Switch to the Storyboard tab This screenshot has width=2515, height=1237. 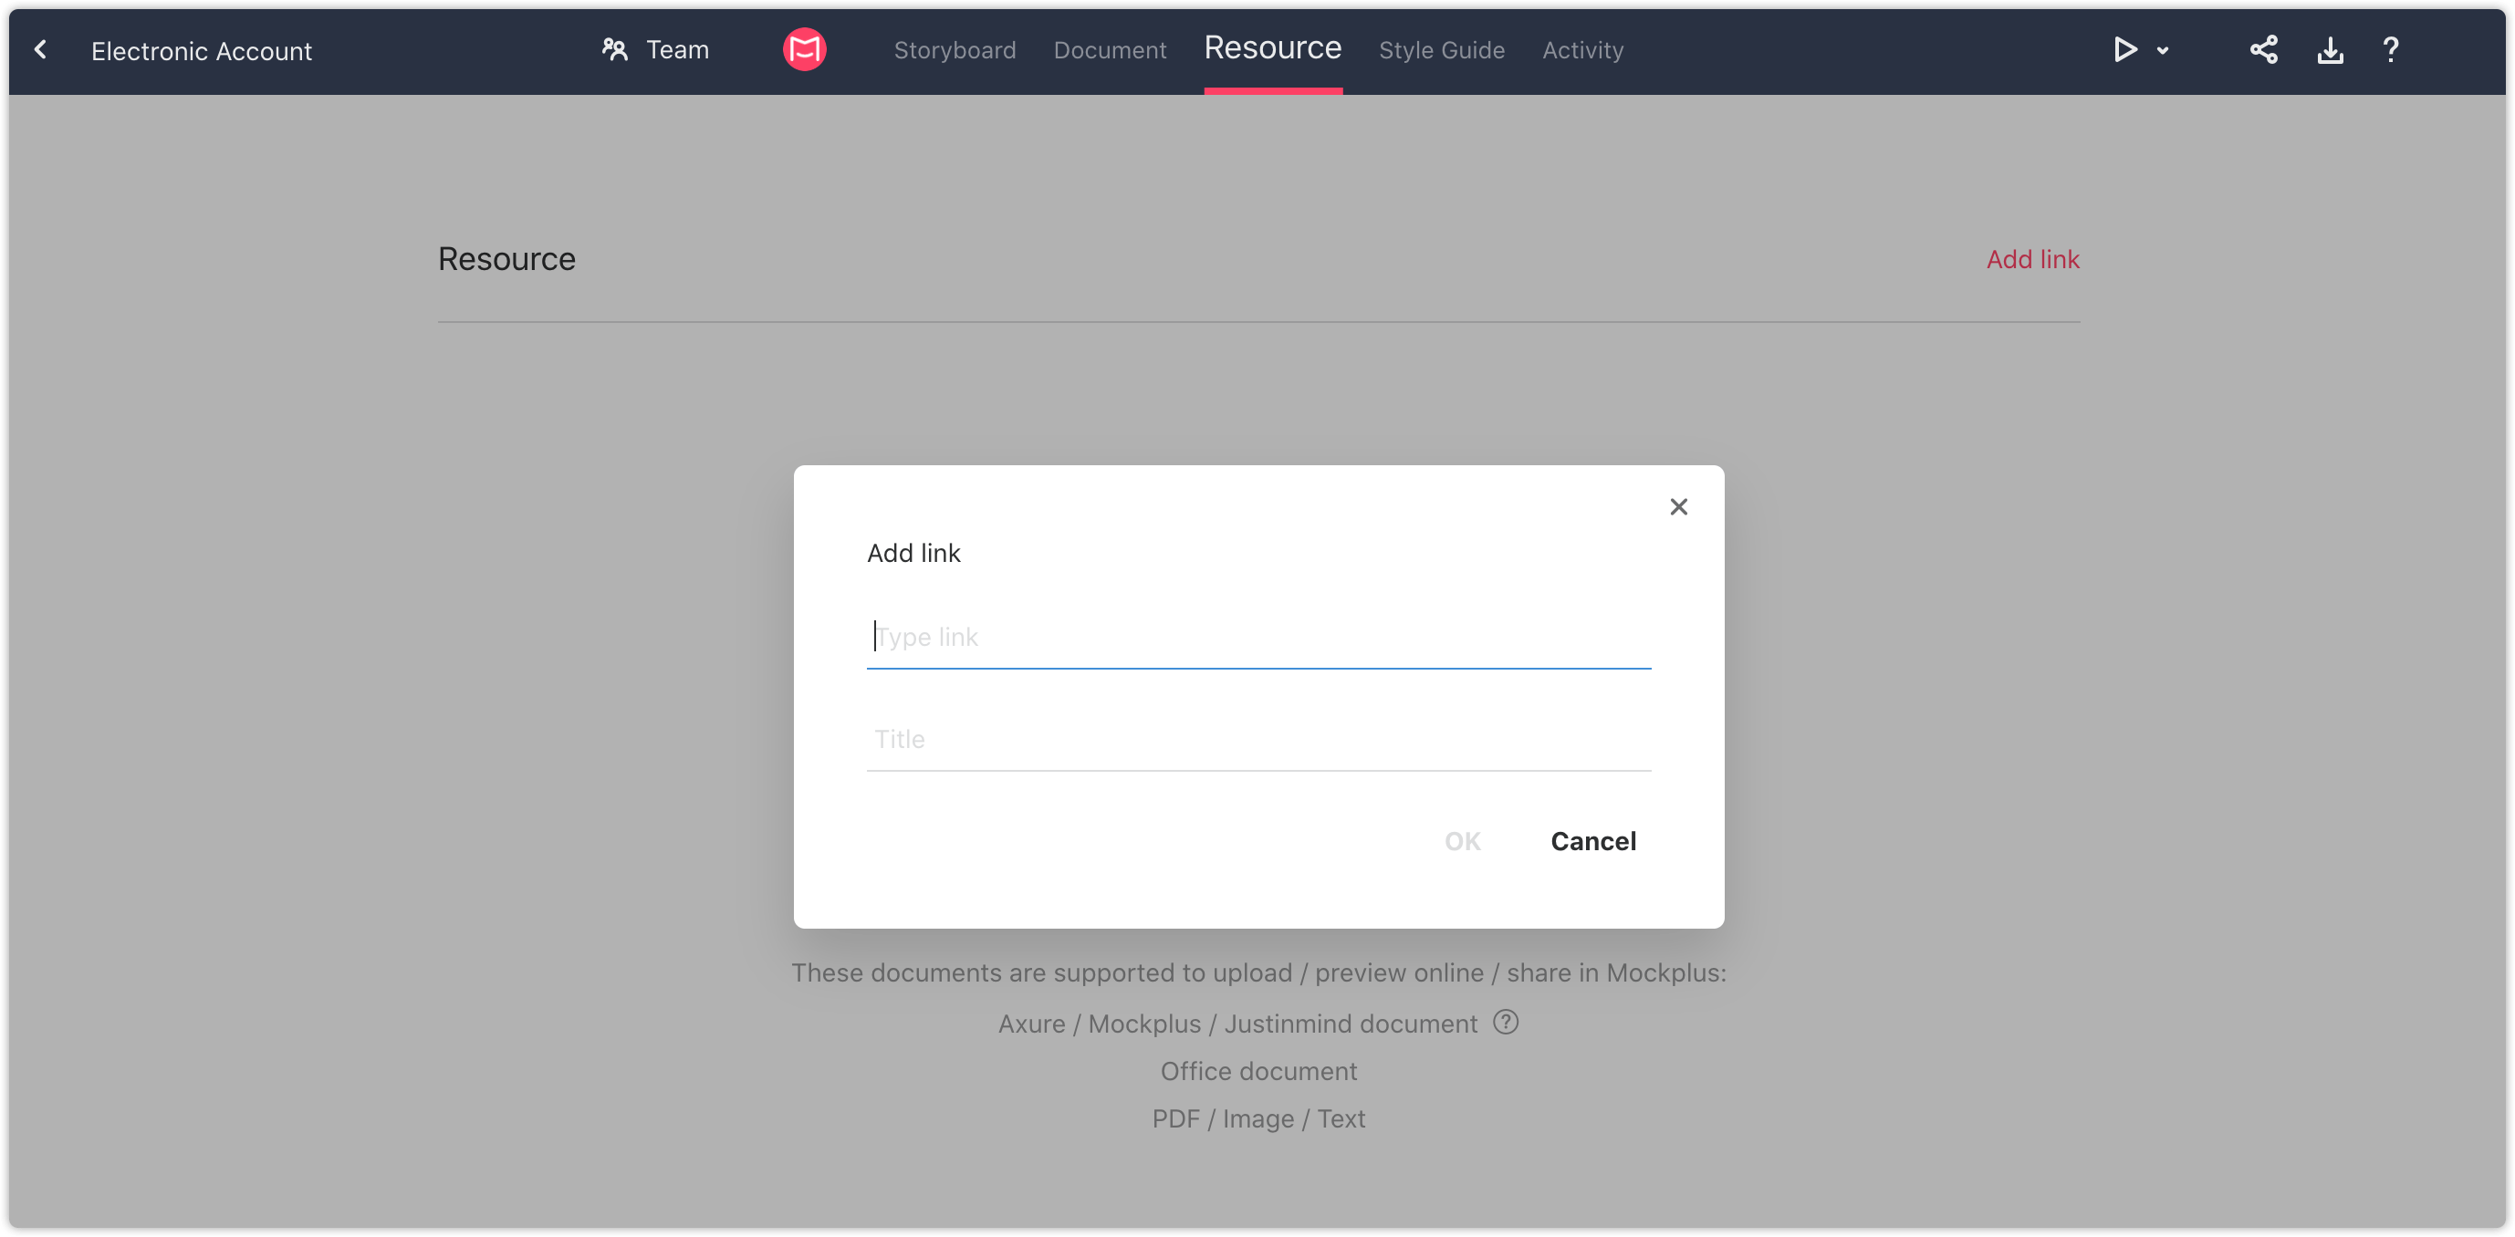[954, 50]
